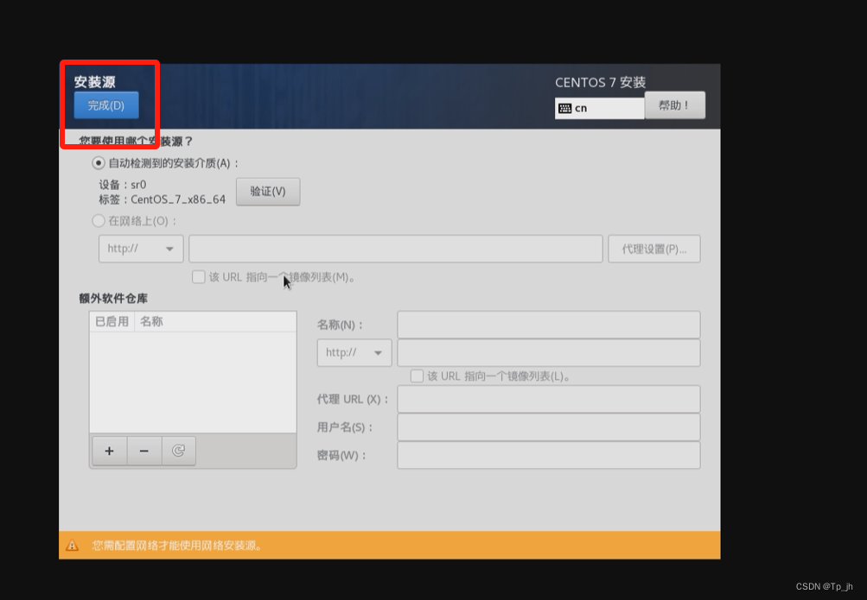This screenshot has height=600, width=867.
Task: Click the minus icon to remove repository
Action: click(144, 451)
